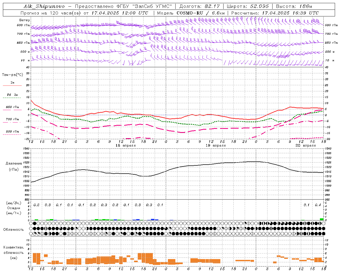The image size is (339, 271).
Task: Select "Прогноз на 120 часа(ов)" forecast text
Action: [x=51, y=13]
